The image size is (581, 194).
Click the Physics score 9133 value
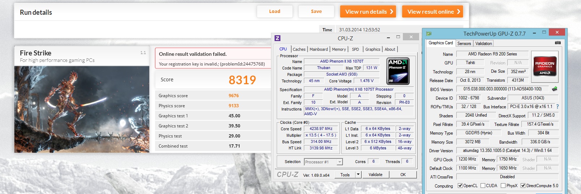(234, 106)
